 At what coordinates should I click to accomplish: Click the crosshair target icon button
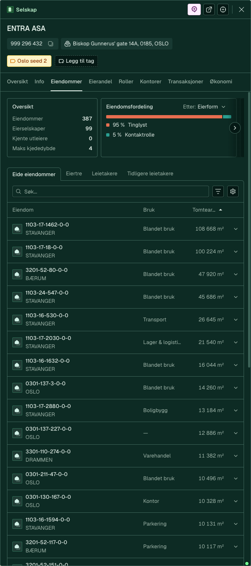click(223, 9)
